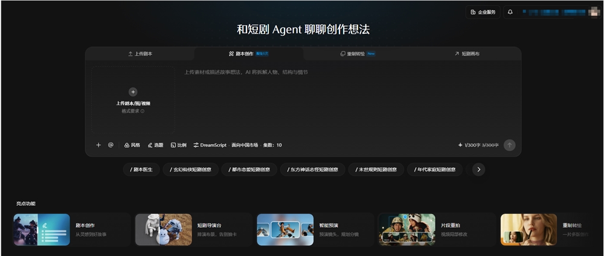Switch to the 重制转绘 tab
Viewport: 604px width, 256px height.
358,54
